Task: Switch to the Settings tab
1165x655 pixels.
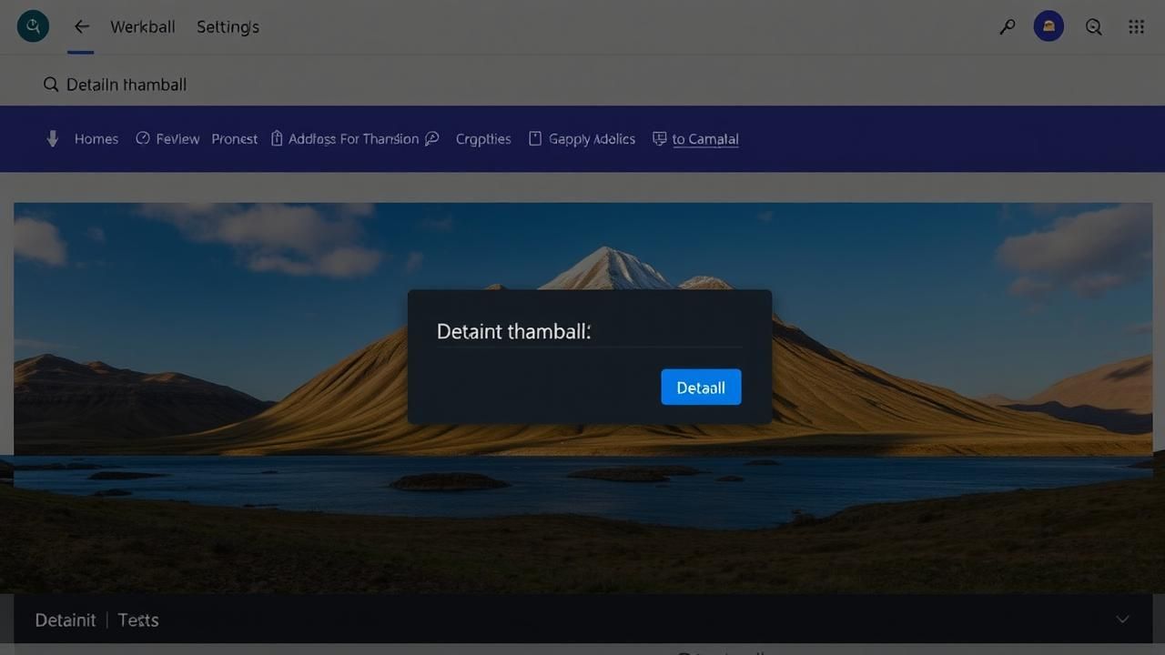Action: [x=228, y=27]
